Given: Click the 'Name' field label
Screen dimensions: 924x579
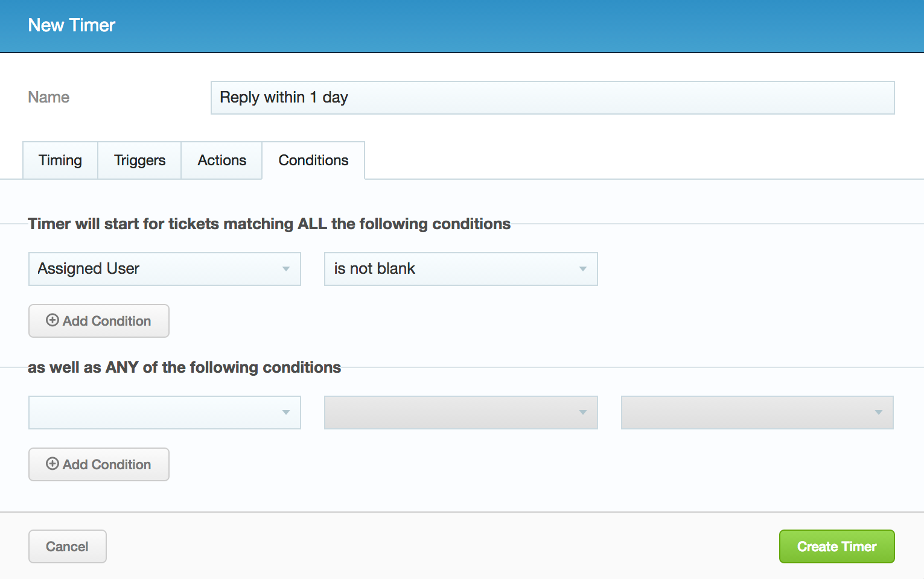Looking at the screenshot, I should pyautogui.click(x=49, y=97).
